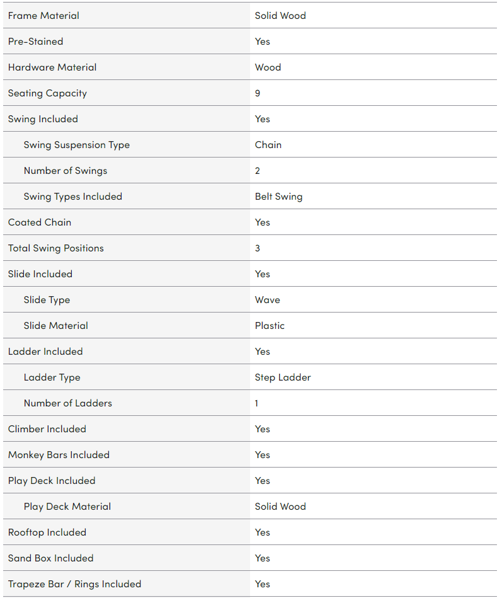Screen dimensions: 502x598
Task: Select the Step Ladder value
Action: [x=283, y=377]
